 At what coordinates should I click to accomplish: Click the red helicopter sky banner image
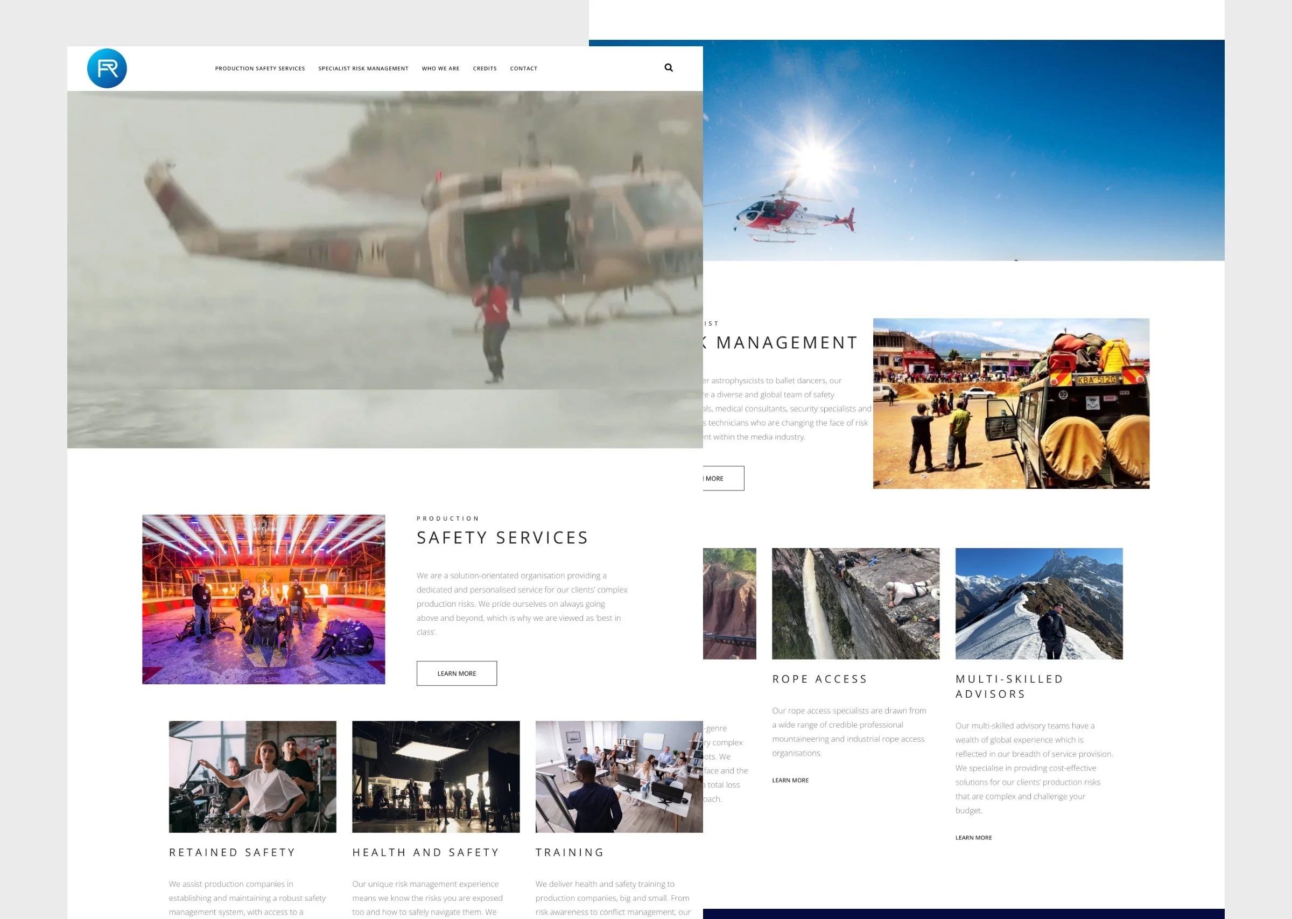(964, 150)
